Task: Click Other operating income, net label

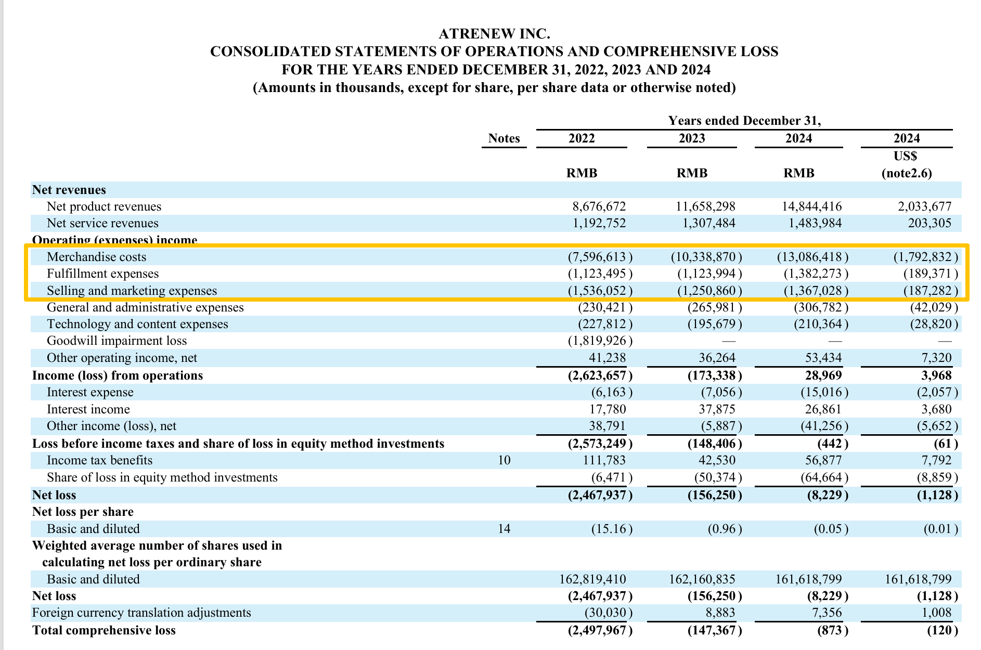Action: [122, 358]
